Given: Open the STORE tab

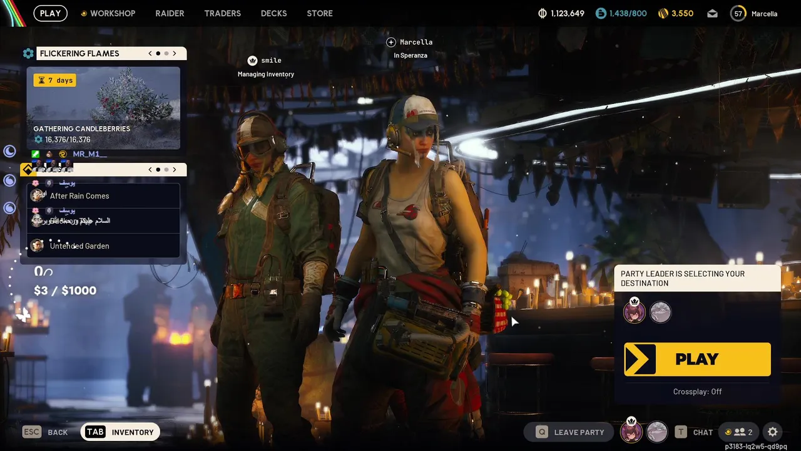Looking at the screenshot, I should pyautogui.click(x=320, y=13).
